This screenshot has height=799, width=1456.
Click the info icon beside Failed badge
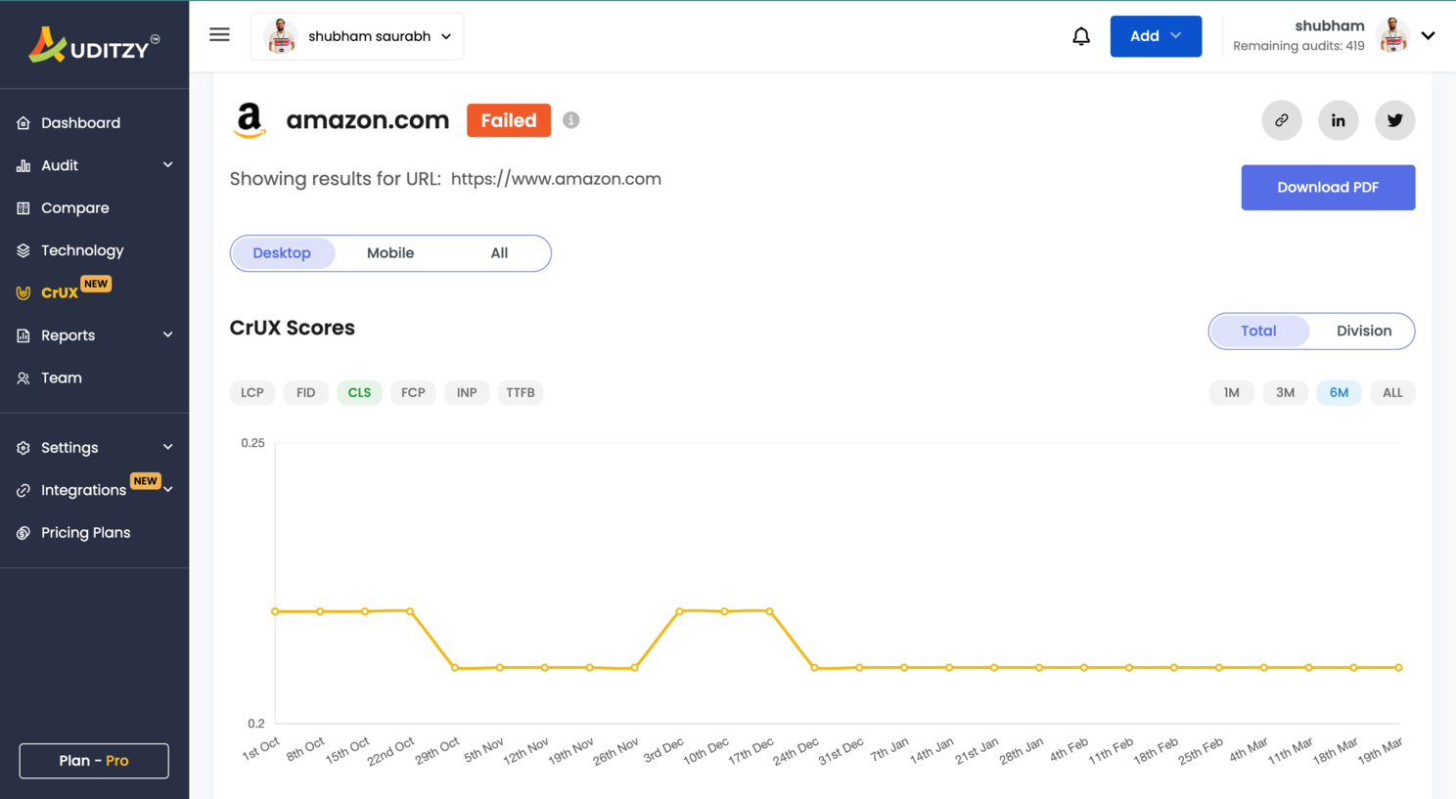tap(571, 120)
